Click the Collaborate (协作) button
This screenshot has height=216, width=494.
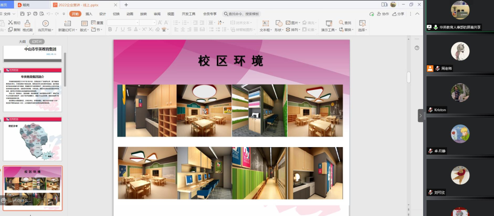382,14
